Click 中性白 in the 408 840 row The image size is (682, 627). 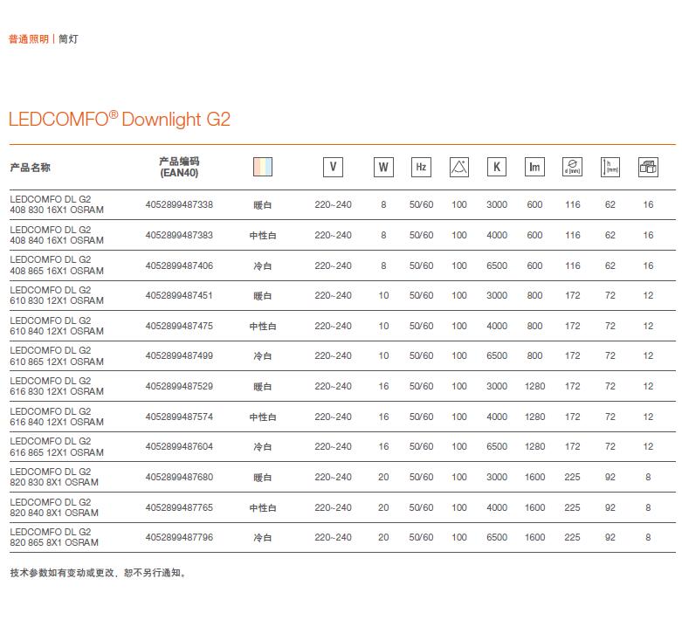click(263, 235)
